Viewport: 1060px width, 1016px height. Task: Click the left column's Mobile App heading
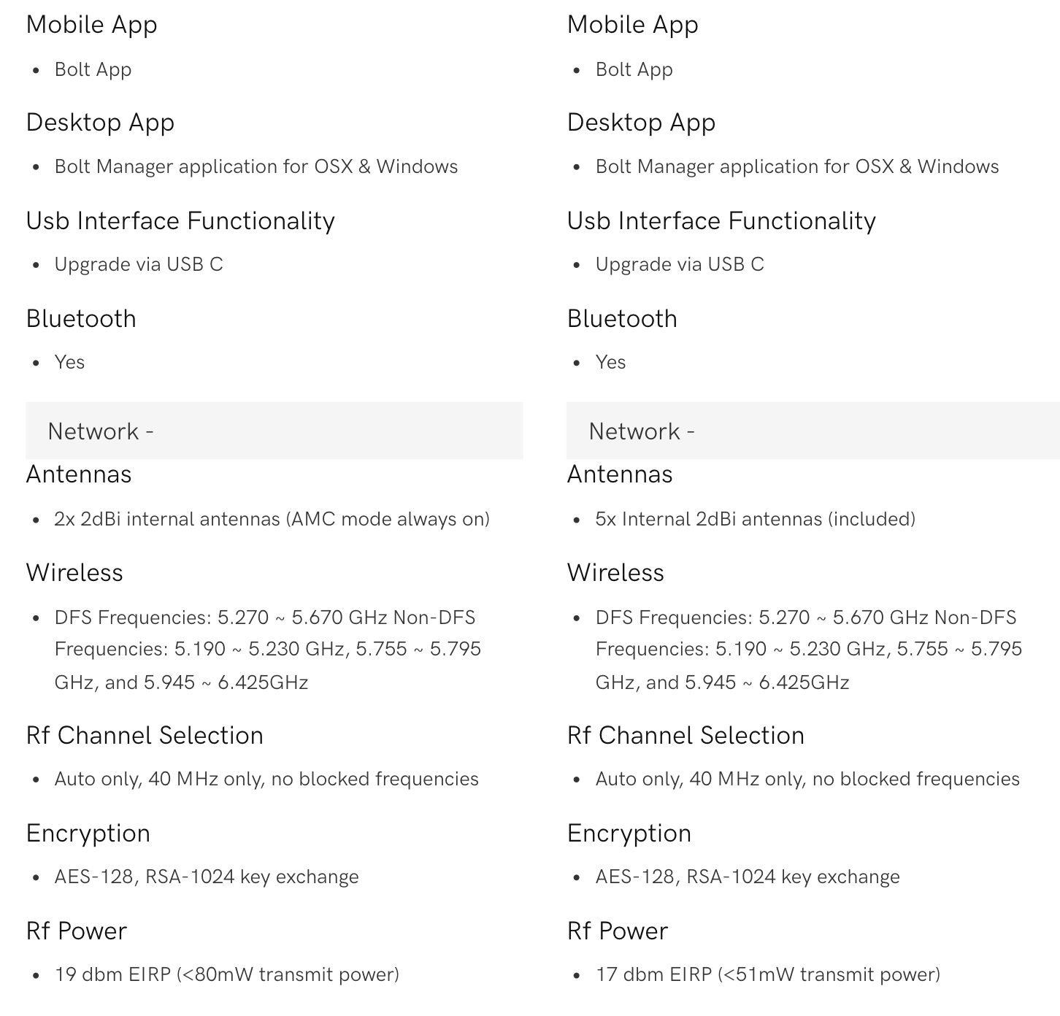pos(92,25)
